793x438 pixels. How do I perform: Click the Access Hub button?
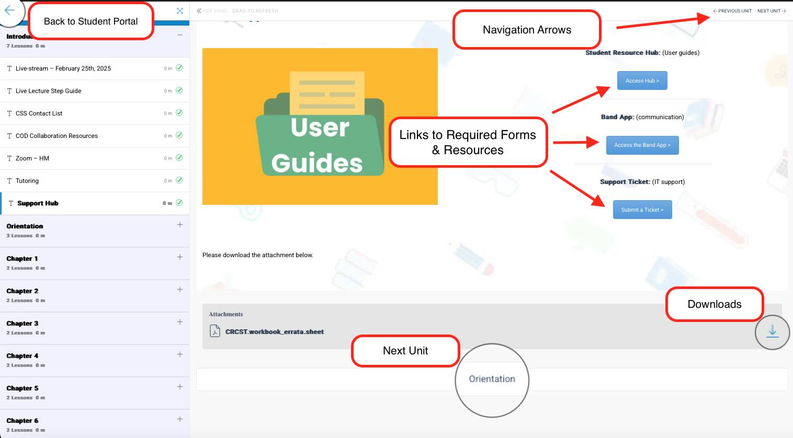pyautogui.click(x=642, y=80)
